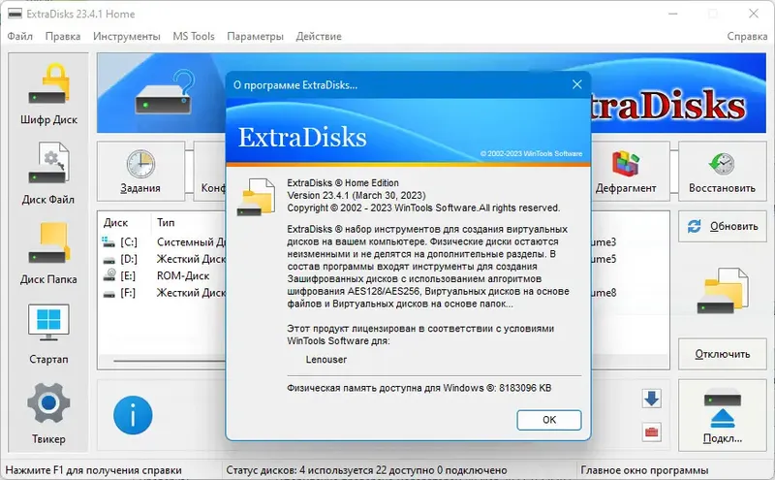Screen dimensions: 775x480
Task: Click the Статус дисков status bar text
Action: tap(366, 470)
